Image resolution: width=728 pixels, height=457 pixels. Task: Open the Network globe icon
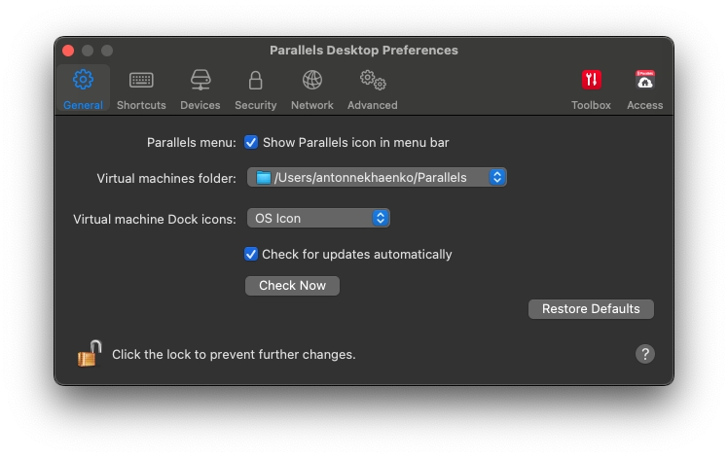point(312,81)
